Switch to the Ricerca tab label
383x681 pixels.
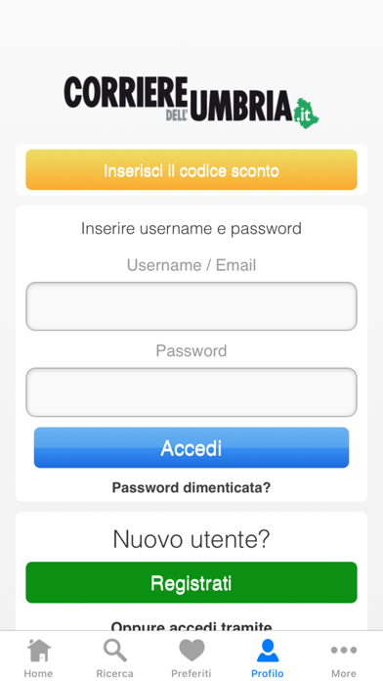click(115, 673)
